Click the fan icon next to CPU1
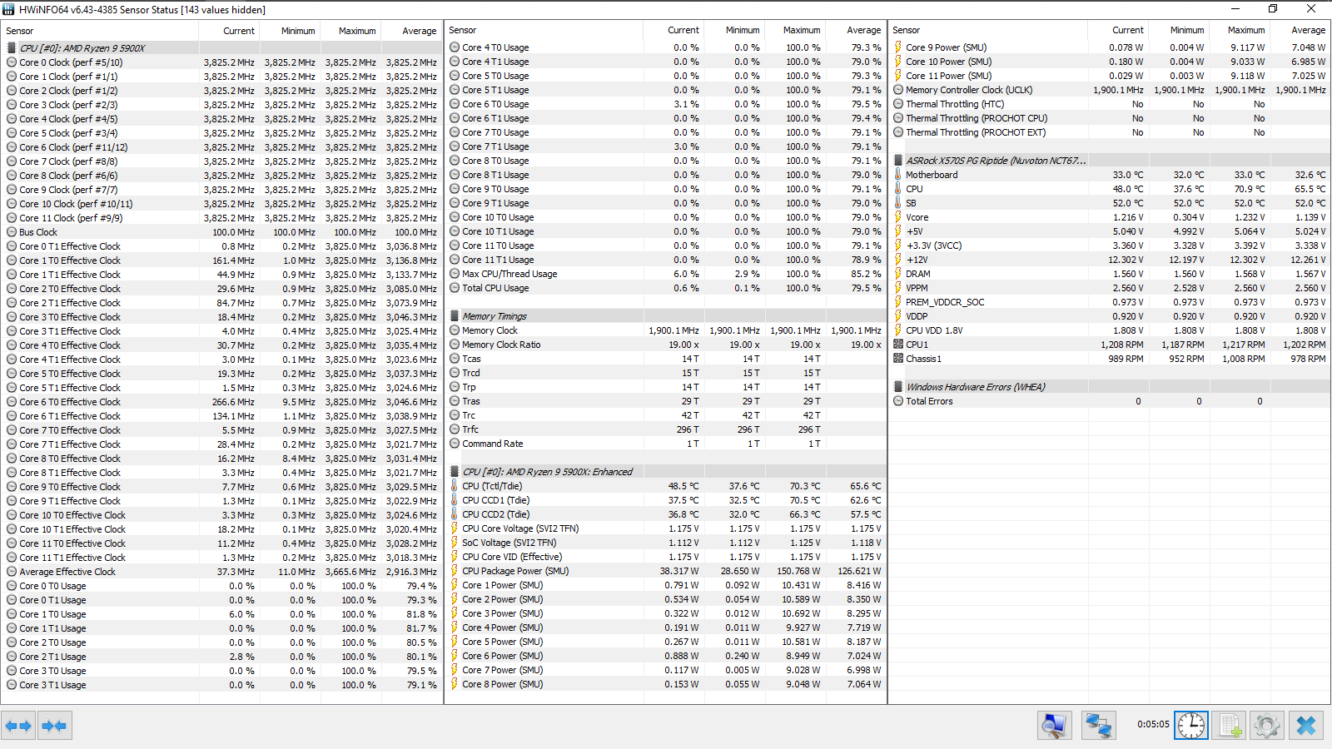This screenshot has height=749, width=1332. point(898,345)
